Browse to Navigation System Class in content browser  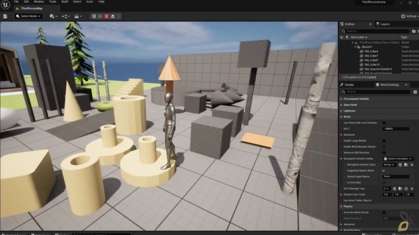coord(406,165)
